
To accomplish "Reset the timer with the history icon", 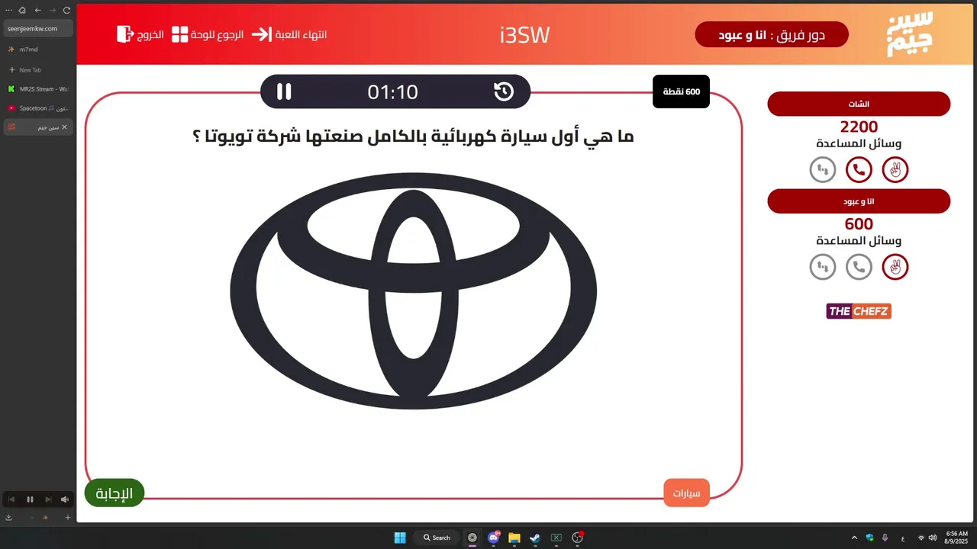I will pyautogui.click(x=504, y=91).
